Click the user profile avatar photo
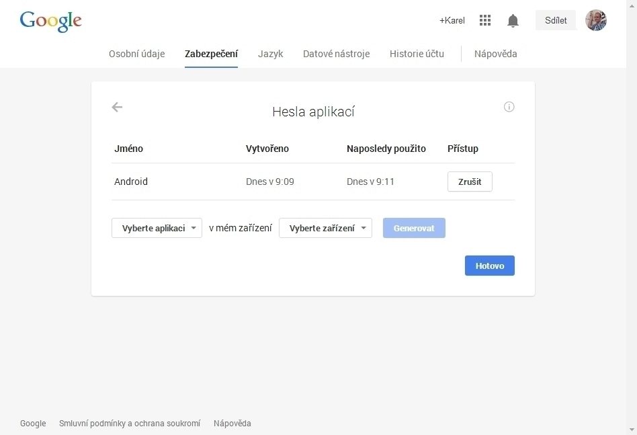The width and height of the screenshot is (637, 435). point(596,20)
